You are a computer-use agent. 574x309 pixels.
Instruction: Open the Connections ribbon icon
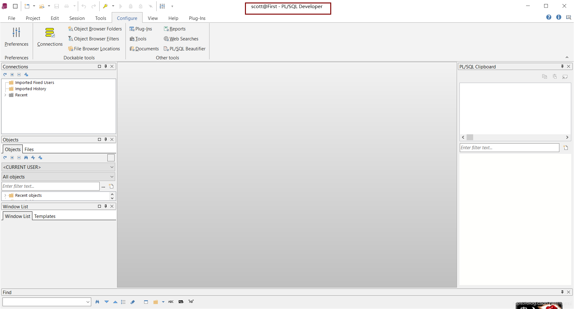pyautogui.click(x=50, y=32)
